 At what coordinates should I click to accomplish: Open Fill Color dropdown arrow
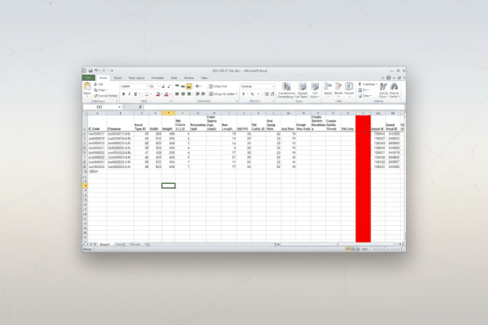162,94
